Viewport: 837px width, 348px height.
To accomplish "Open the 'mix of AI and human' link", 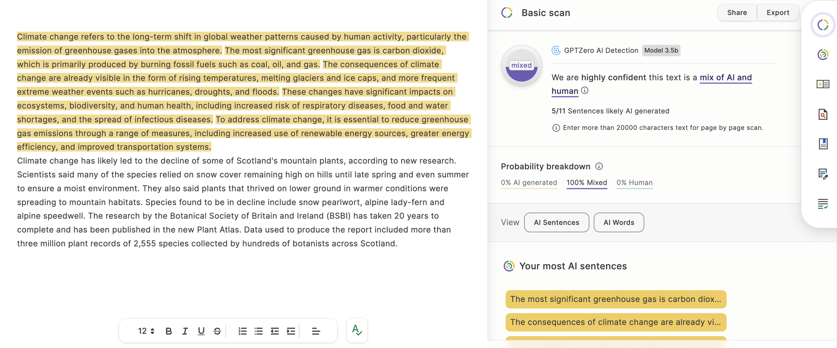I will (652, 84).
